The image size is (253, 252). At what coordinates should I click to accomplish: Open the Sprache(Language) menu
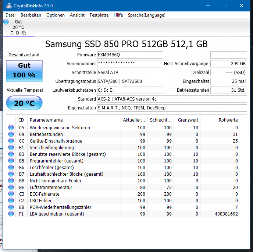pos(146,15)
